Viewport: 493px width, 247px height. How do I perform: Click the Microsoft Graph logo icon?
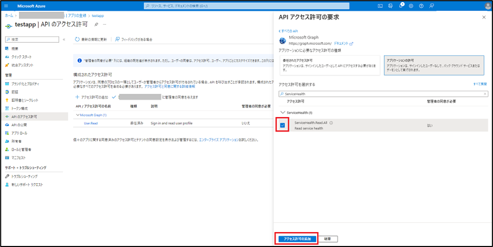(283, 40)
